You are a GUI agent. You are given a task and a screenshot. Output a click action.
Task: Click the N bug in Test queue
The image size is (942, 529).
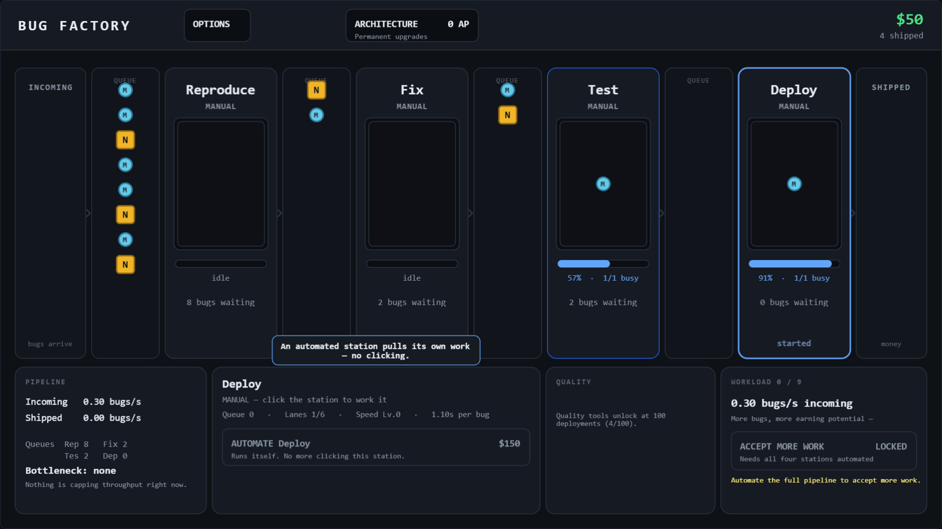tap(507, 115)
